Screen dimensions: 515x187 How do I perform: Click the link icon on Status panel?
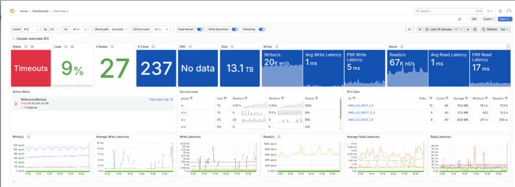[x=32, y=47]
